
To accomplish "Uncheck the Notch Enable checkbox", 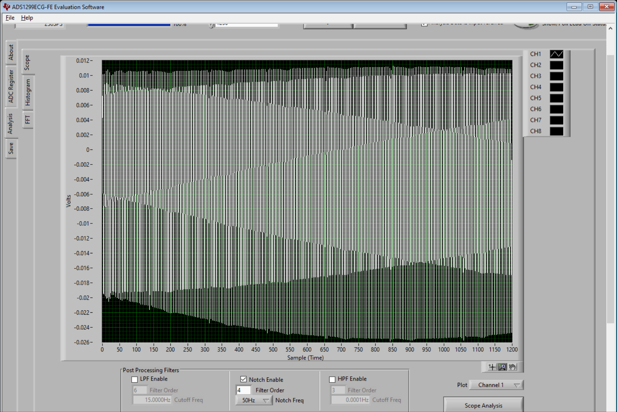I will [x=243, y=379].
